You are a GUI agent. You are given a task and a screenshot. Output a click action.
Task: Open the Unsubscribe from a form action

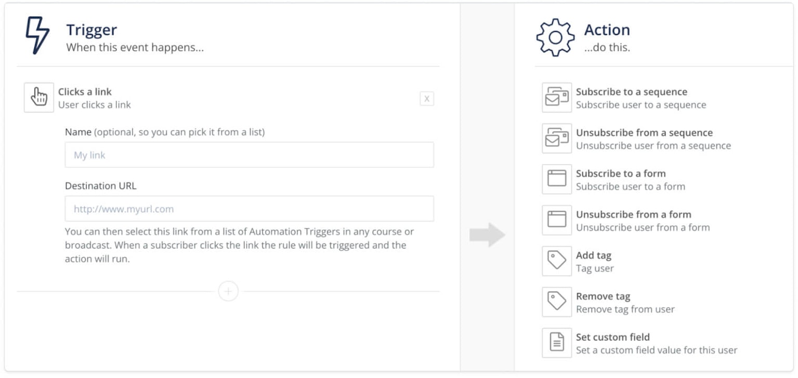coord(634,214)
